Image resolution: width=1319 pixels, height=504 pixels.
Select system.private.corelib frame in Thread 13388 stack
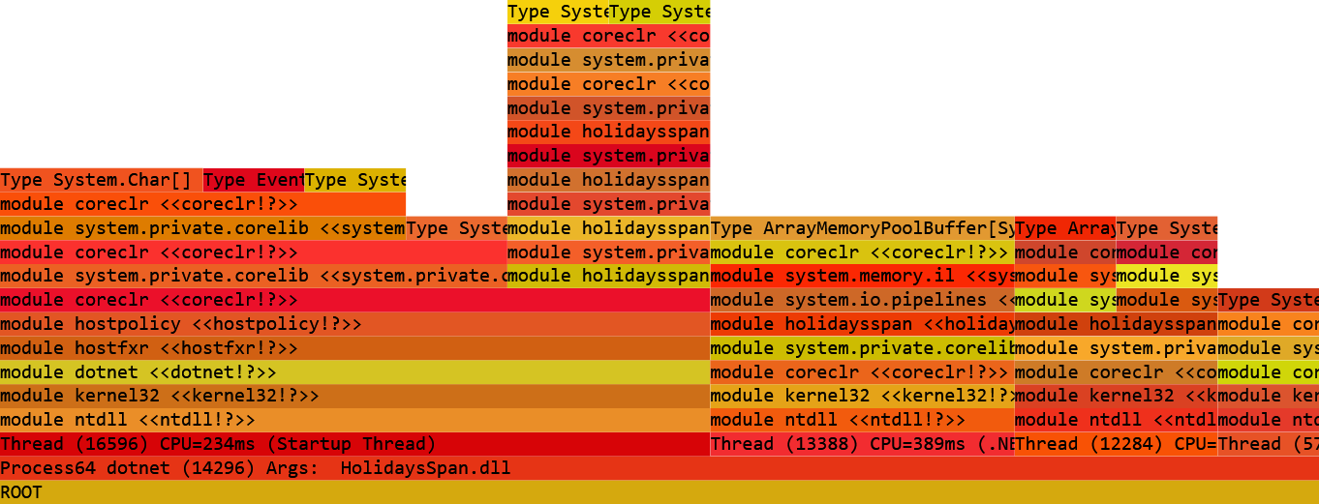coord(862,348)
